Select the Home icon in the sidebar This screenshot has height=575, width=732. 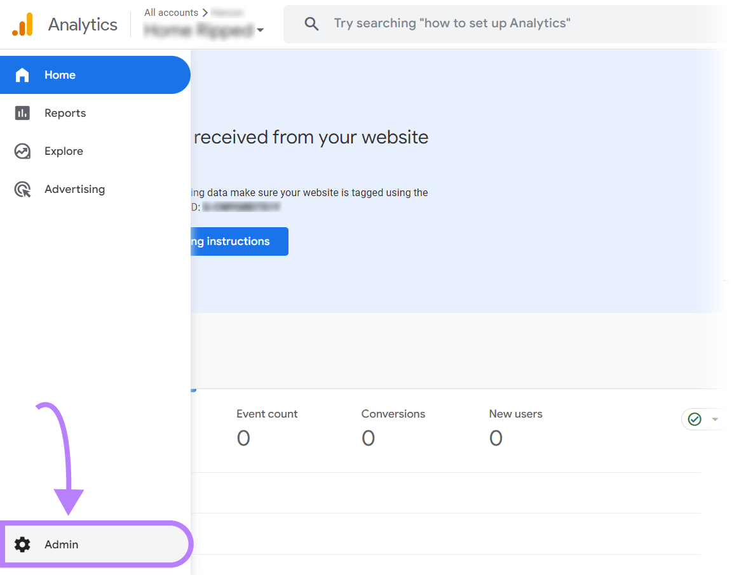[22, 75]
